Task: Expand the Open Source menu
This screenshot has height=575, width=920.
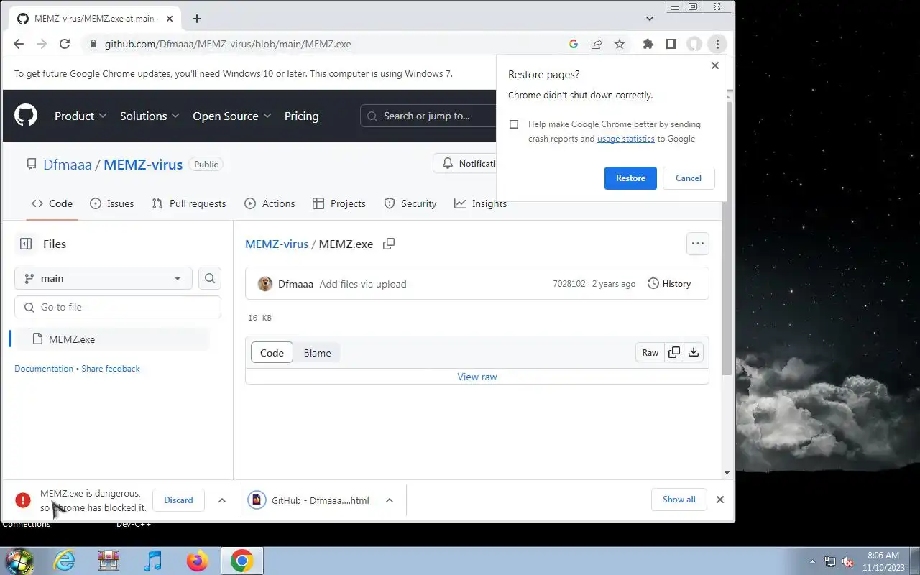Action: pos(232,116)
